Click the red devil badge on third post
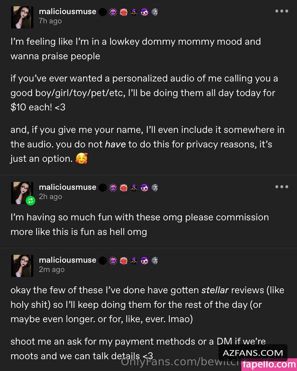The image size is (297, 371). [124, 260]
